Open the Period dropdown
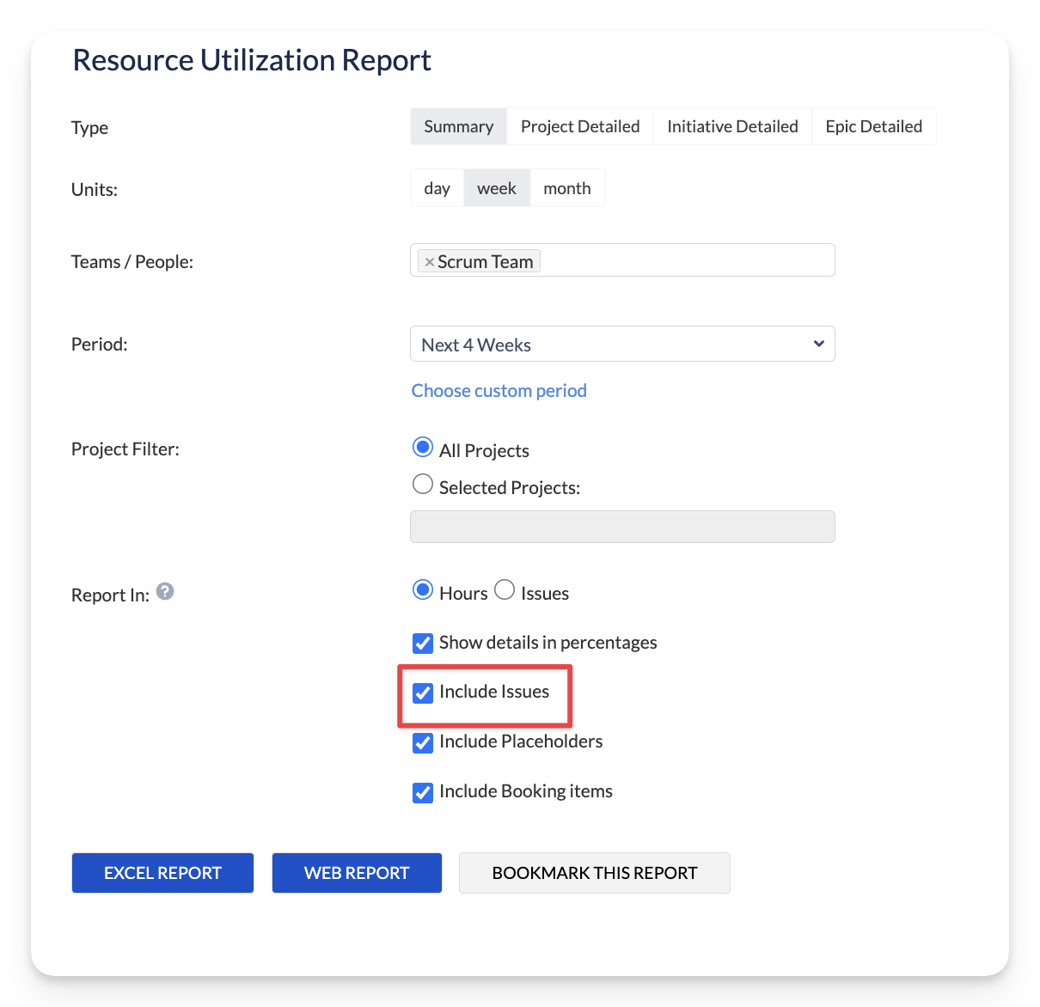This screenshot has width=1040, height=1007. [622, 344]
